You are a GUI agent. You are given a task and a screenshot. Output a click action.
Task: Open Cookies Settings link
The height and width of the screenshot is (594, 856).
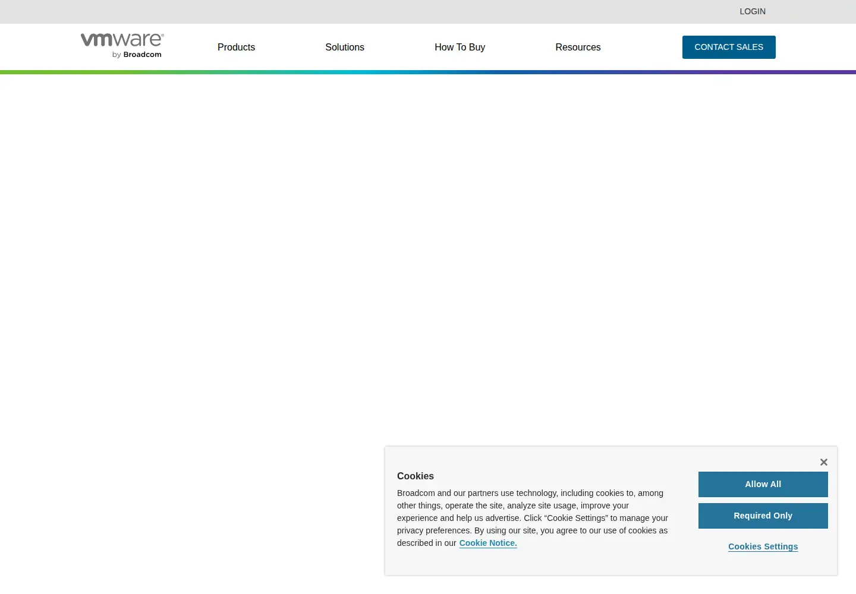(x=763, y=546)
